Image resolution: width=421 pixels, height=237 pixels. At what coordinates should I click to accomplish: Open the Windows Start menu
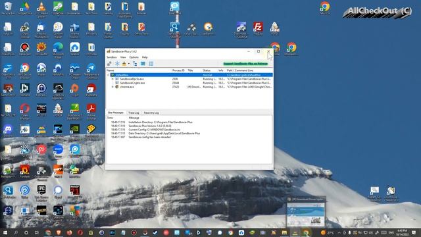5,232
